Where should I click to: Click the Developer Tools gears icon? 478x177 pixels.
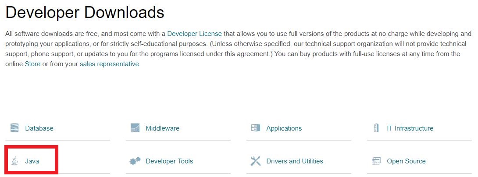135,161
